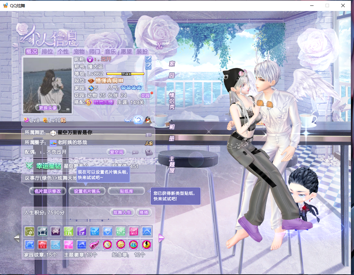Click the 搭搭 button
The image size is (354, 275).
point(144,212)
